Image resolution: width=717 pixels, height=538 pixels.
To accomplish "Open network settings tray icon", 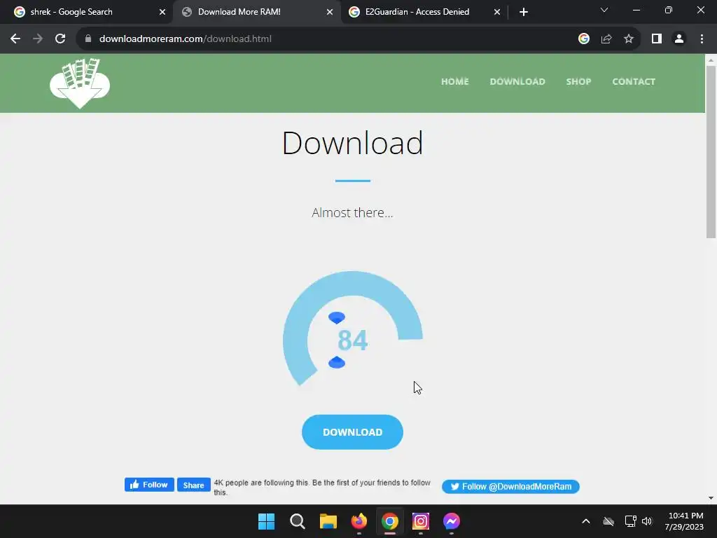I will pyautogui.click(x=630, y=521).
